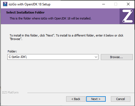Image resolution: width=135 pixels, height=106 pixels.
Task: Open the Browse... folder picker
Action: [x=117, y=57]
